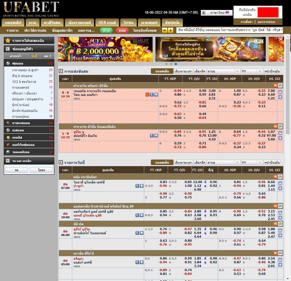This screenshot has height=281, width=291.
Task: Toggle favorite star for Australia NSW league header
Action: pyautogui.click(x=275, y=206)
